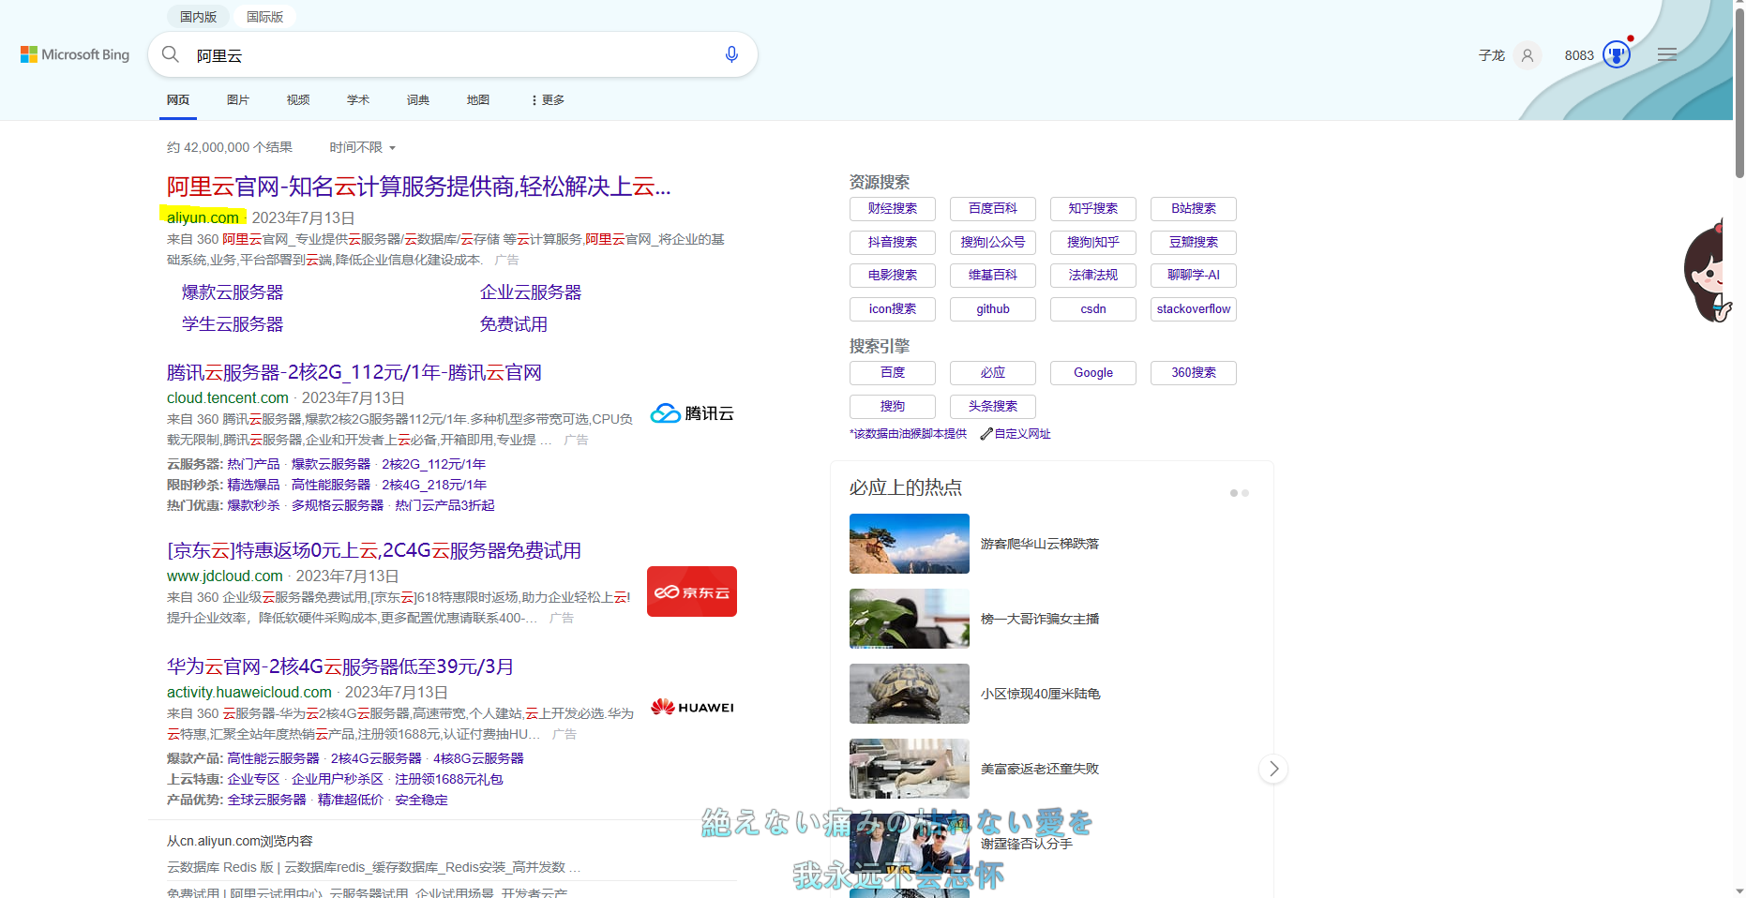
Task: Click the 百度百科 button
Action: (x=993, y=209)
